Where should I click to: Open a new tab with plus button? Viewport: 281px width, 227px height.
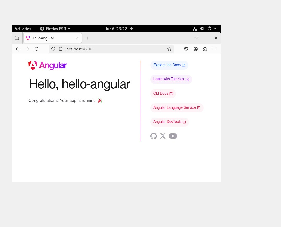87,38
